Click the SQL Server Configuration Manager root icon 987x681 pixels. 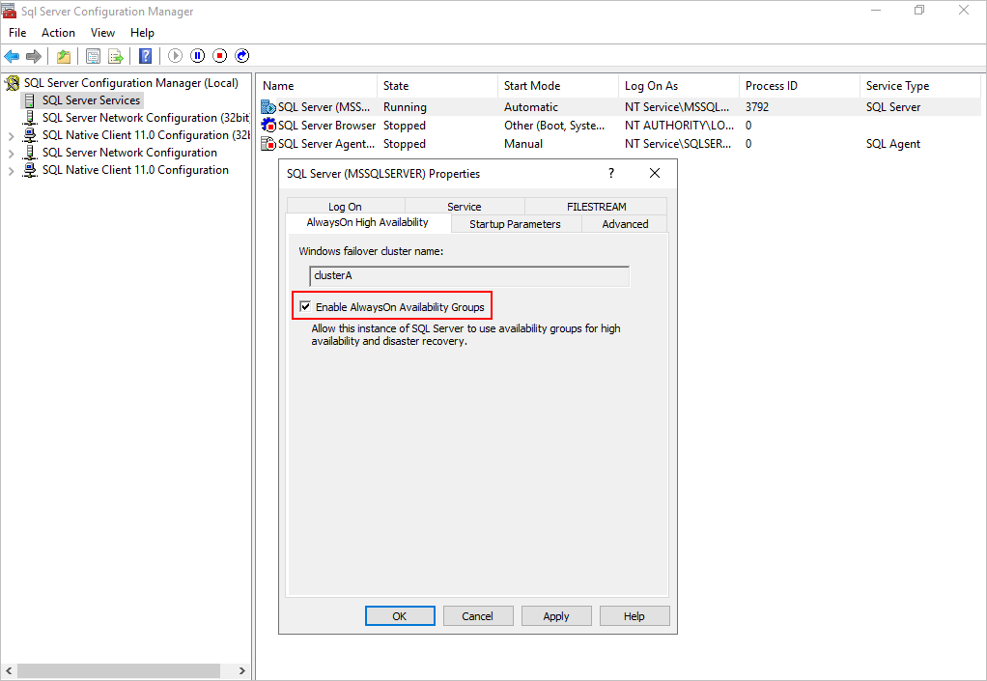tap(13, 83)
